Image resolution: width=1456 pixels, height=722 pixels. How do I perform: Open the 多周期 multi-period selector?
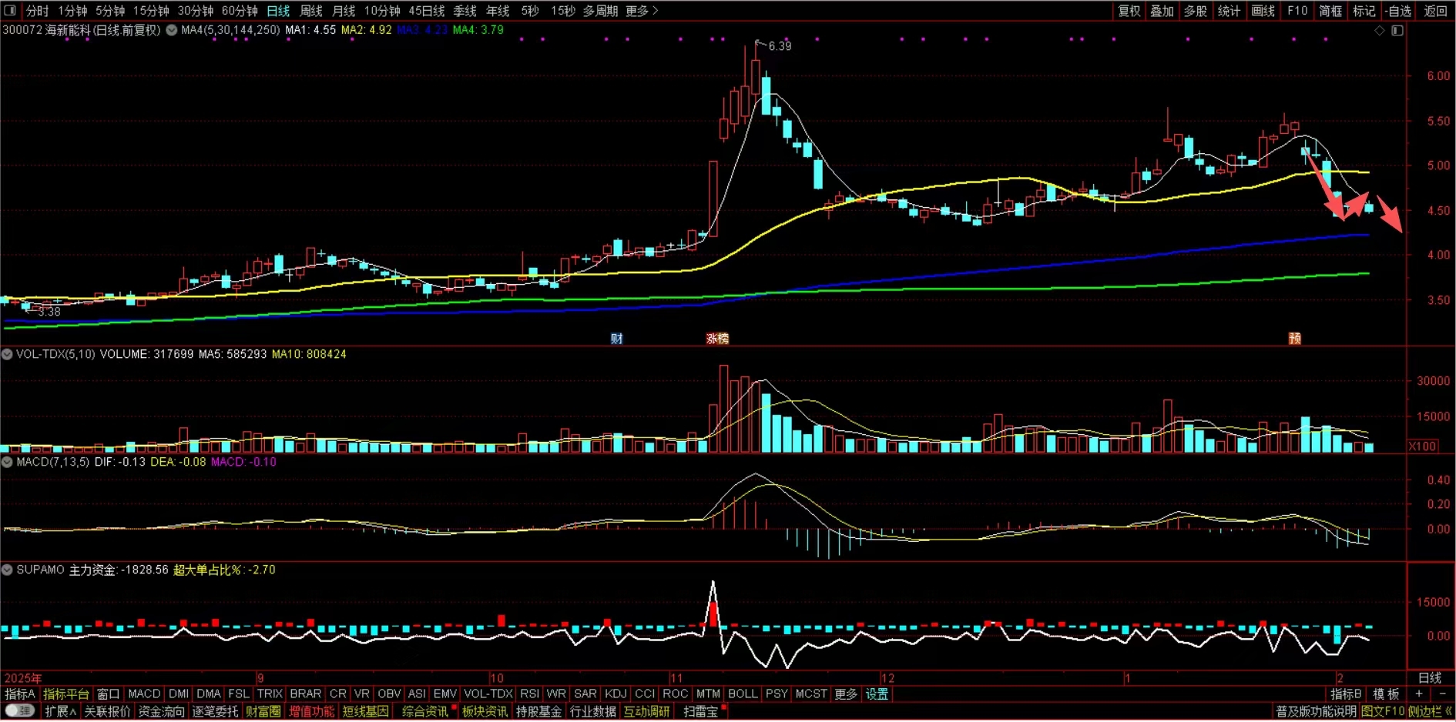coord(600,11)
